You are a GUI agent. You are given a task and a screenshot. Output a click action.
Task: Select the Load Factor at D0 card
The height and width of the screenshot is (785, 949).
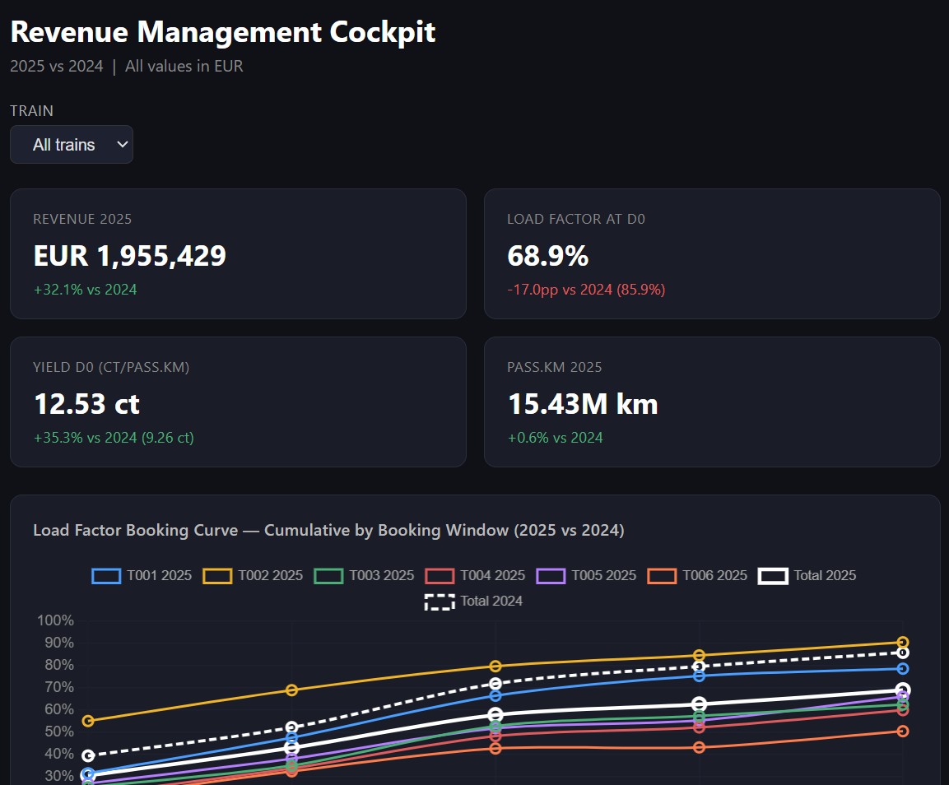click(x=712, y=253)
